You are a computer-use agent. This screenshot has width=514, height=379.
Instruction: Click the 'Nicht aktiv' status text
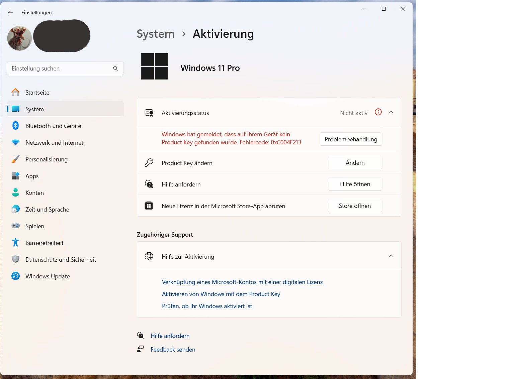coord(354,113)
